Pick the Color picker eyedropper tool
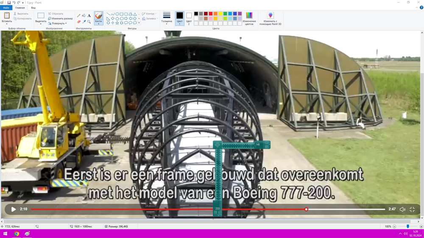 84,22
